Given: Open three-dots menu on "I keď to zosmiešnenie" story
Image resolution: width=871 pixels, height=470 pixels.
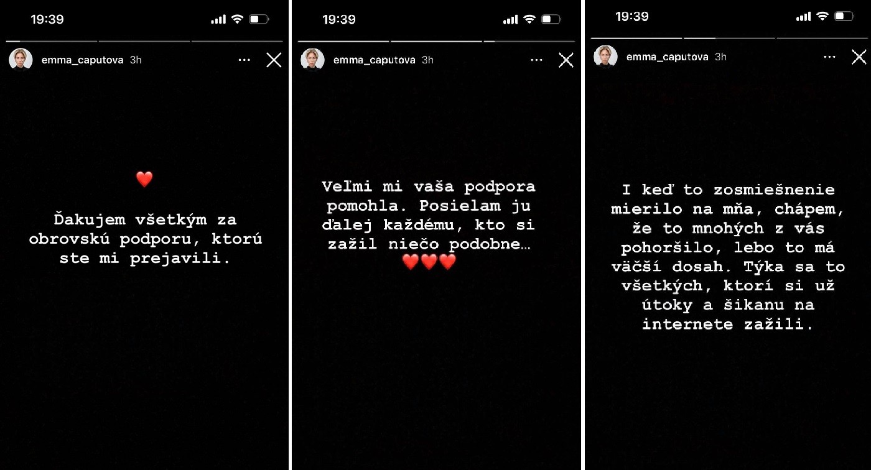Looking at the screenshot, I should (x=829, y=57).
